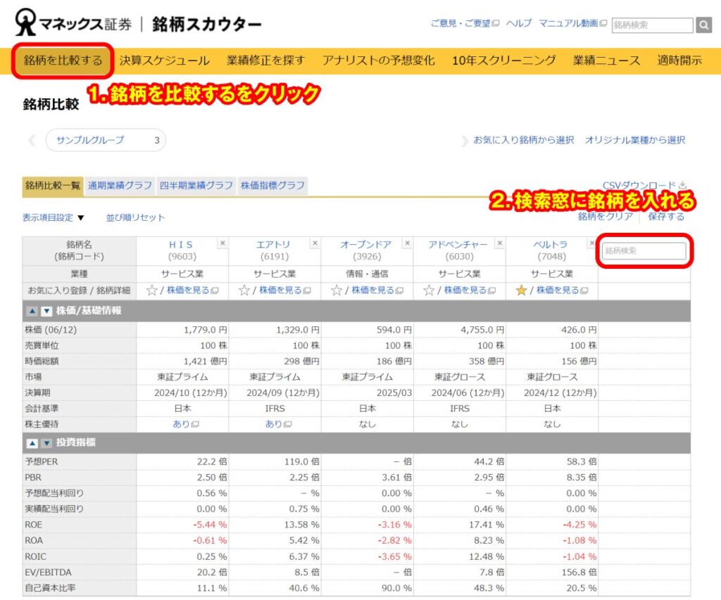721x600 pixels.
Task: Click the 時価総額 row label
Action: click(x=42, y=362)
